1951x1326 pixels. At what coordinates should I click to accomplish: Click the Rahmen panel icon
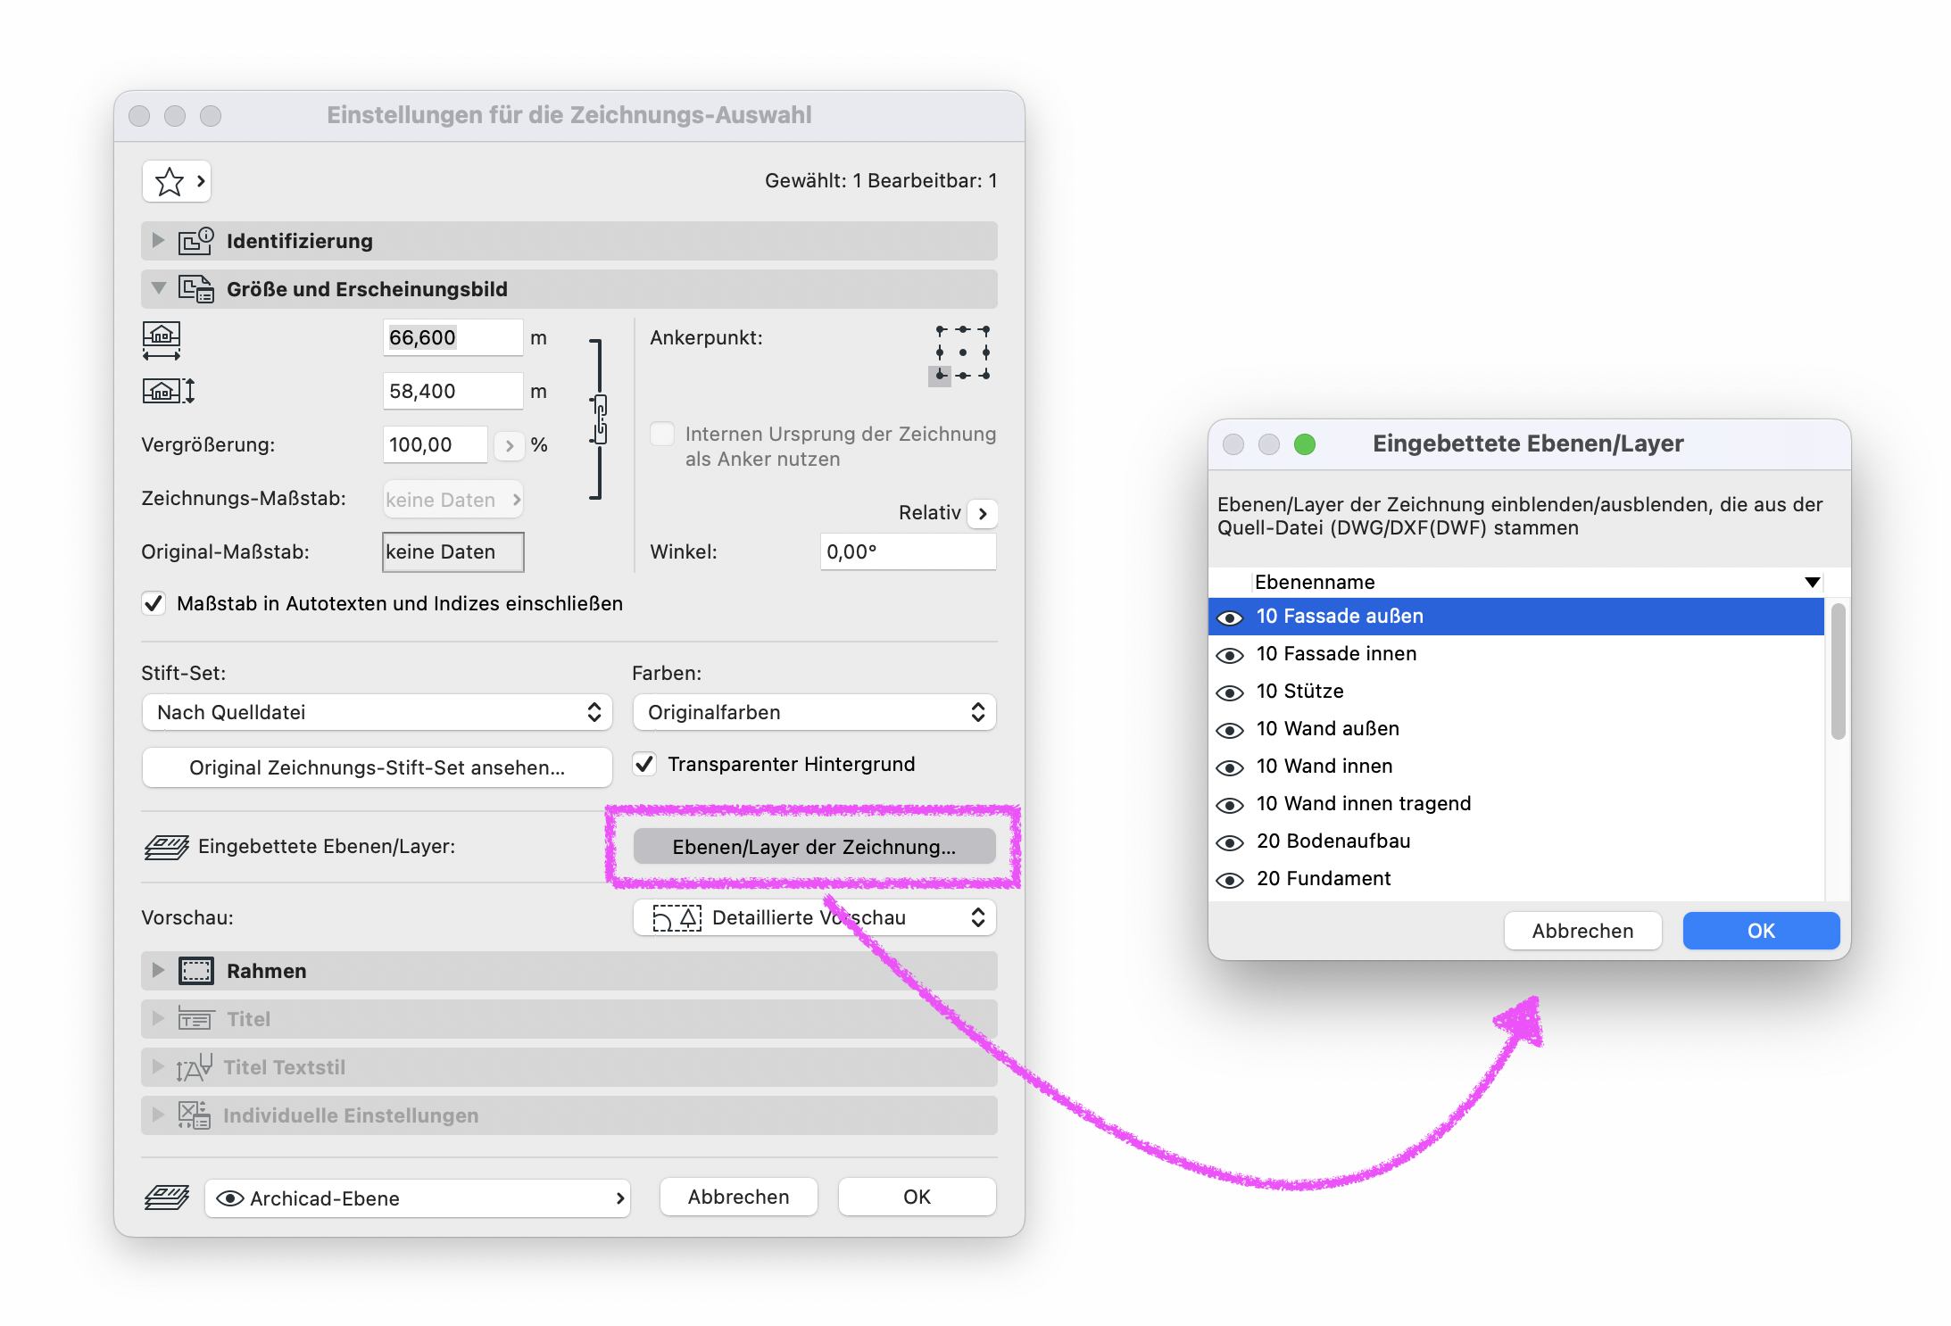(195, 971)
